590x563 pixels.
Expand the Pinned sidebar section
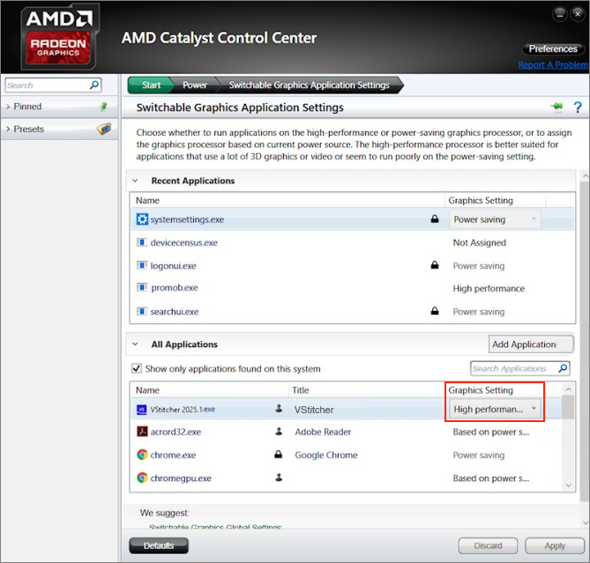(8, 107)
